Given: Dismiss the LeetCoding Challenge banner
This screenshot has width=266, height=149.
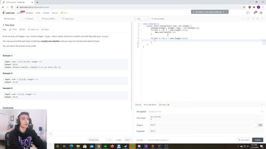Looking at the screenshot, I should (x=226, y=12).
